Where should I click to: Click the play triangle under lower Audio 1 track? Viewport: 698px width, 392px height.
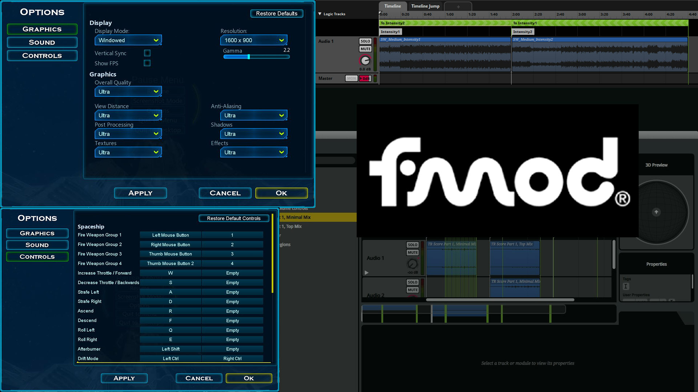(x=366, y=273)
